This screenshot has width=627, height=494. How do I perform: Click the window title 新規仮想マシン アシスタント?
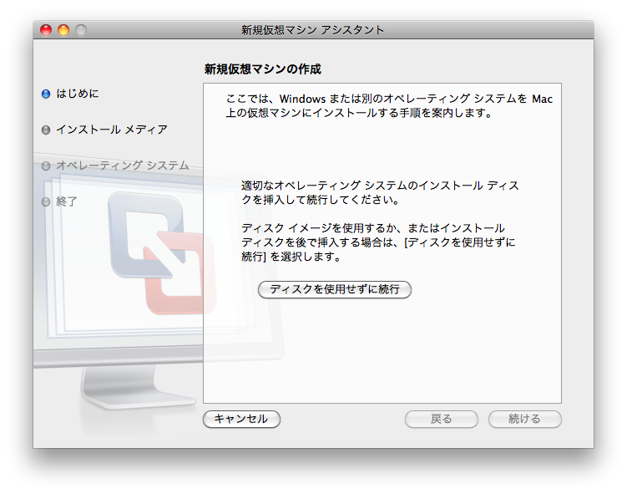[312, 30]
